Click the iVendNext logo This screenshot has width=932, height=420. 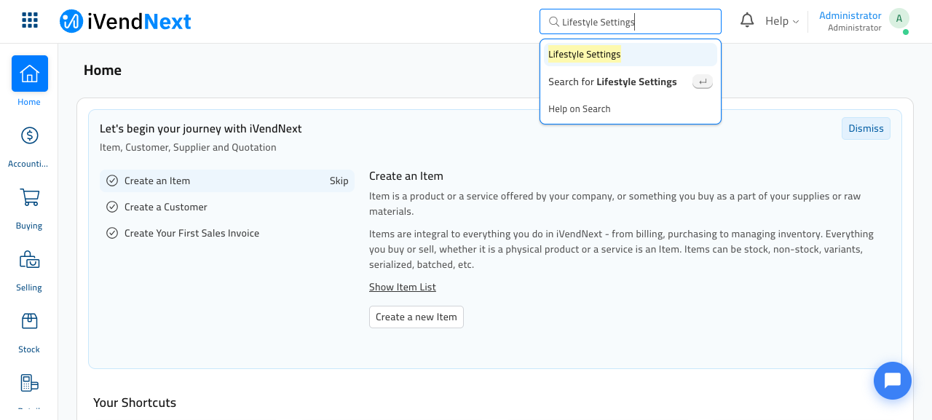125,21
